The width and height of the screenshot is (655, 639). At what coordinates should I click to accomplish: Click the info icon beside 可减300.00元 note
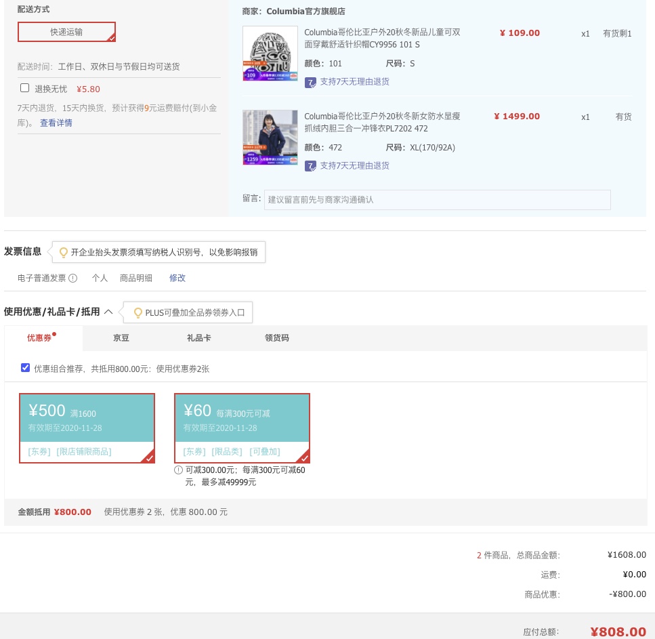pos(178,470)
